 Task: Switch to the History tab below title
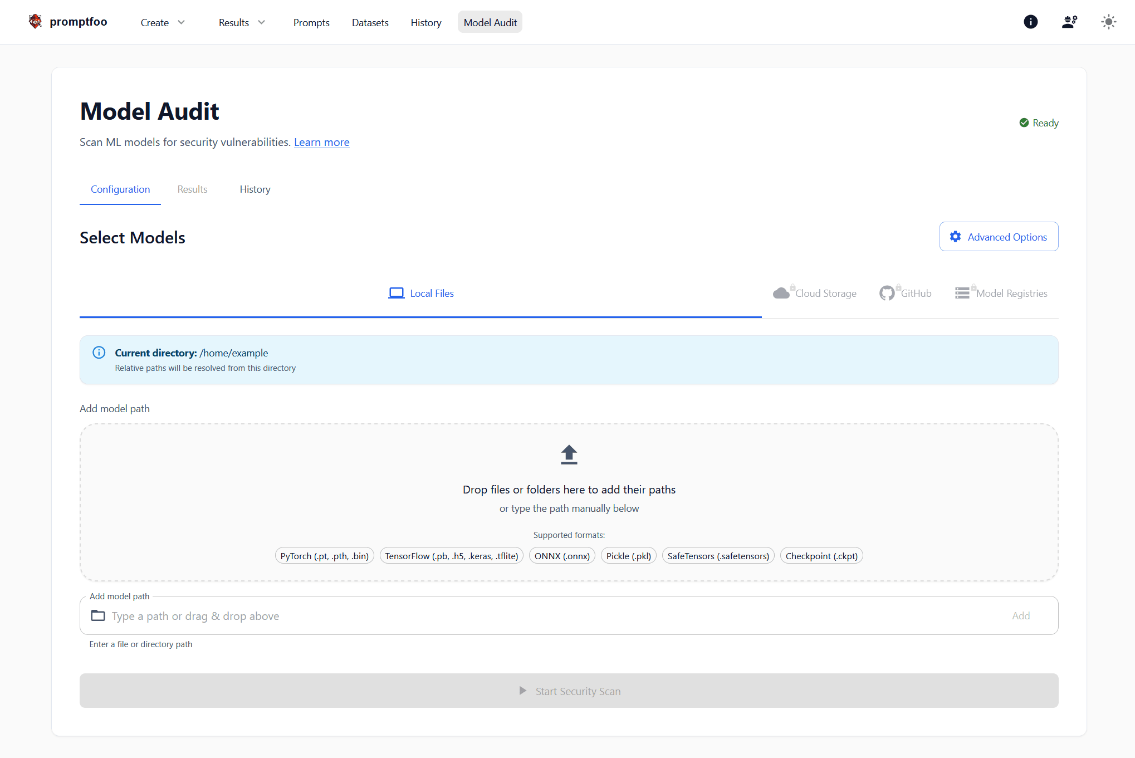pyautogui.click(x=255, y=189)
